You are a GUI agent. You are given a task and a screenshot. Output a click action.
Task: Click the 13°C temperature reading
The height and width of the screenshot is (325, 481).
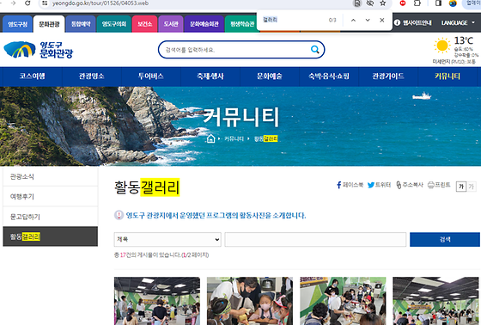464,40
